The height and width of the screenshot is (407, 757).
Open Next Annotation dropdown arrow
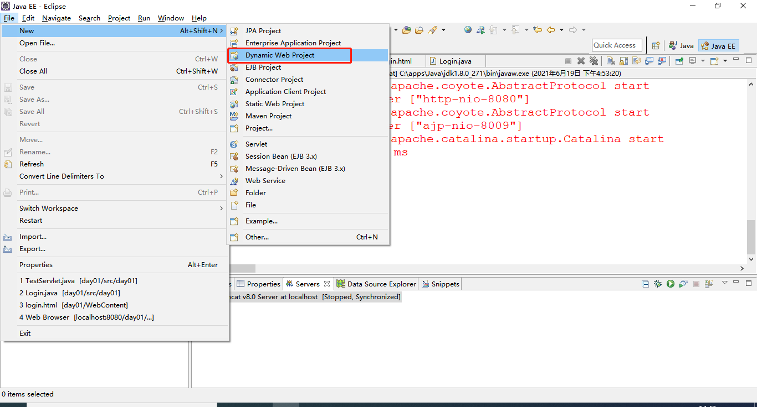point(504,30)
